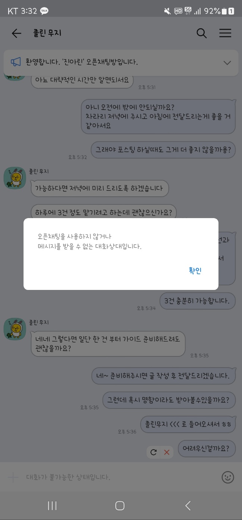This screenshot has width=242, height=520.
Task: Tap the Android home button
Action: pyautogui.click(x=120, y=506)
